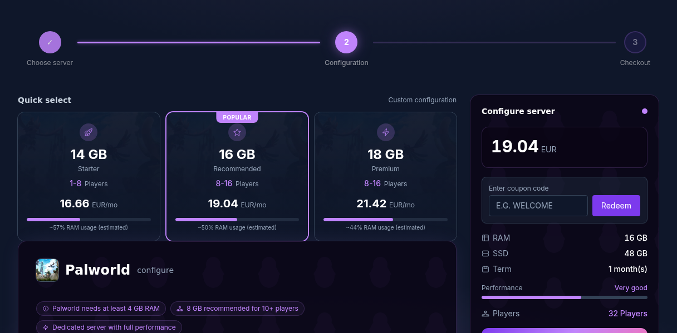Screen dimensions: 677x333
Task: Click the Players icon in summary panel
Action: (485, 314)
